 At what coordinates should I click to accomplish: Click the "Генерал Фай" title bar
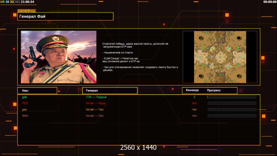(x=65, y=16)
